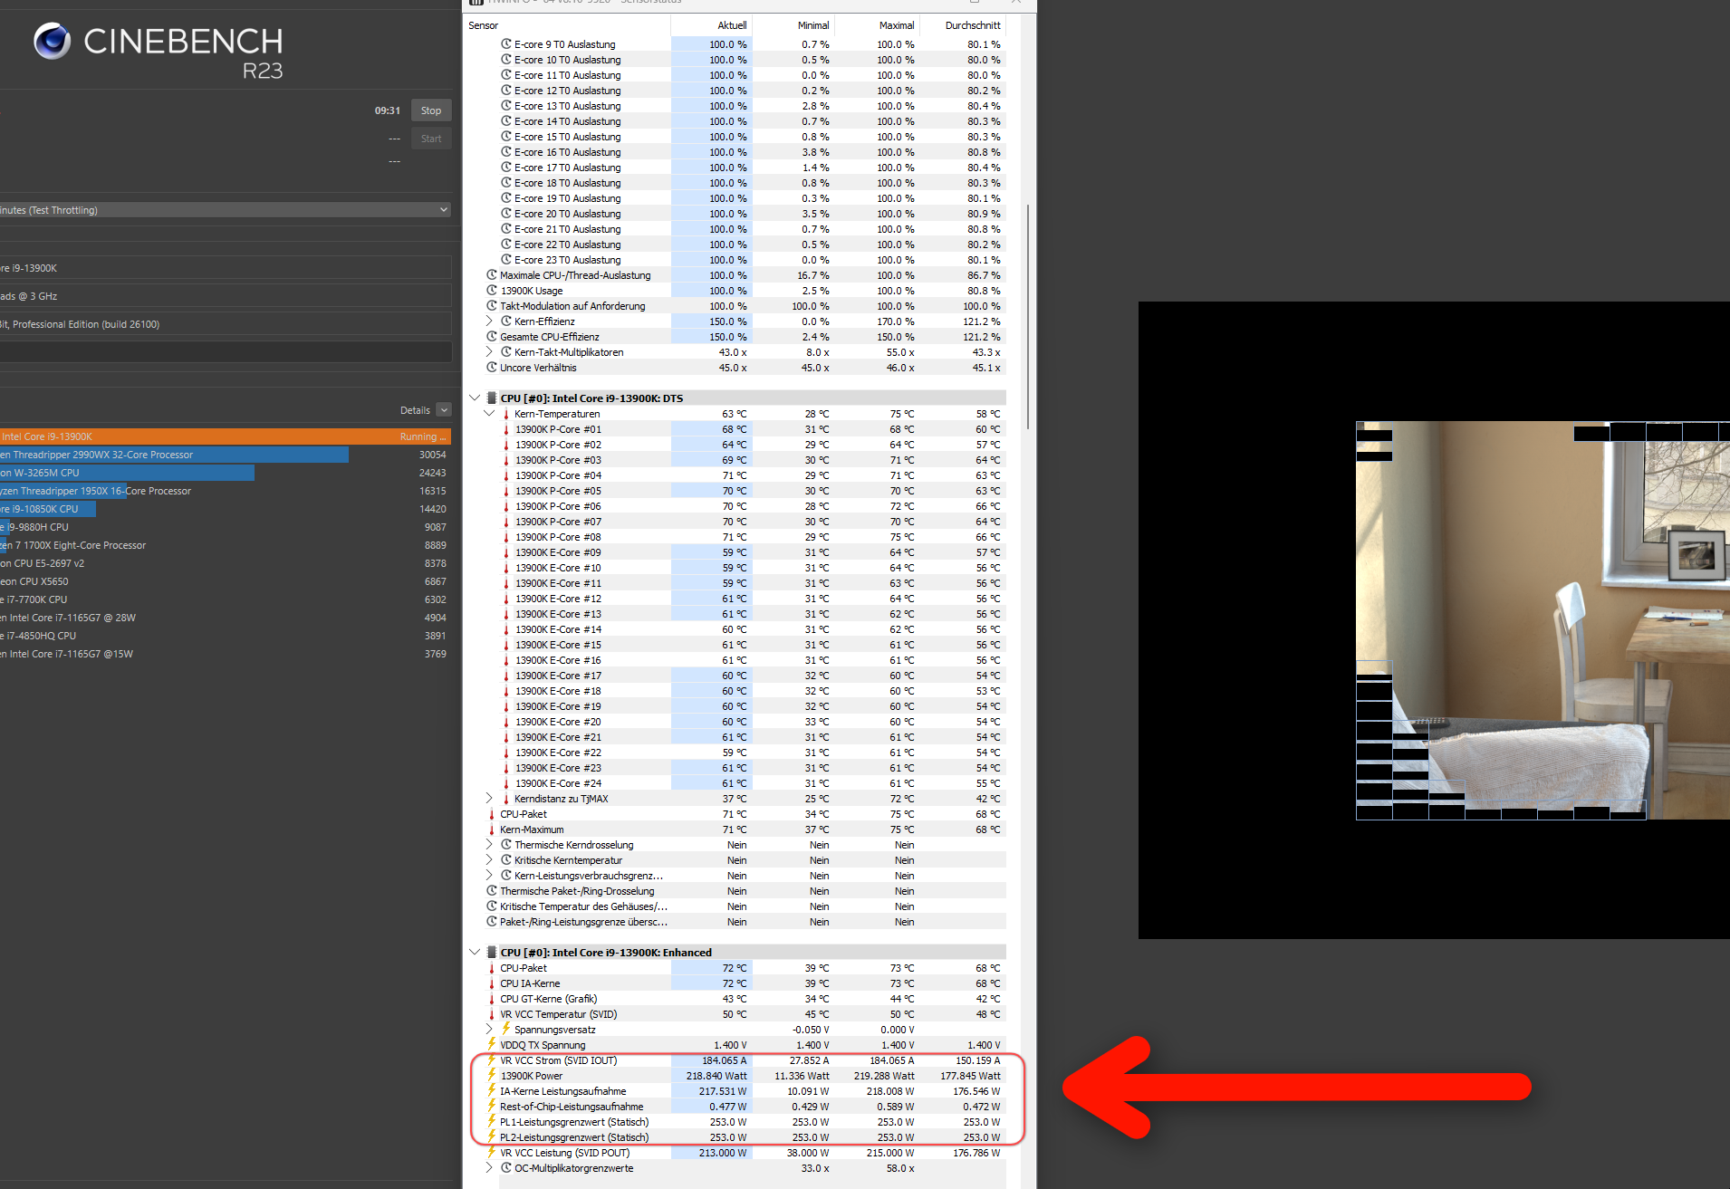Click the Cinebench render preview image
The width and height of the screenshot is (1730, 1189).
pos(1543,620)
